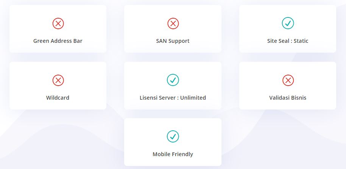Click the green checkmark icon above Site Seal
This screenshot has width=346, height=169.
coord(288,23)
